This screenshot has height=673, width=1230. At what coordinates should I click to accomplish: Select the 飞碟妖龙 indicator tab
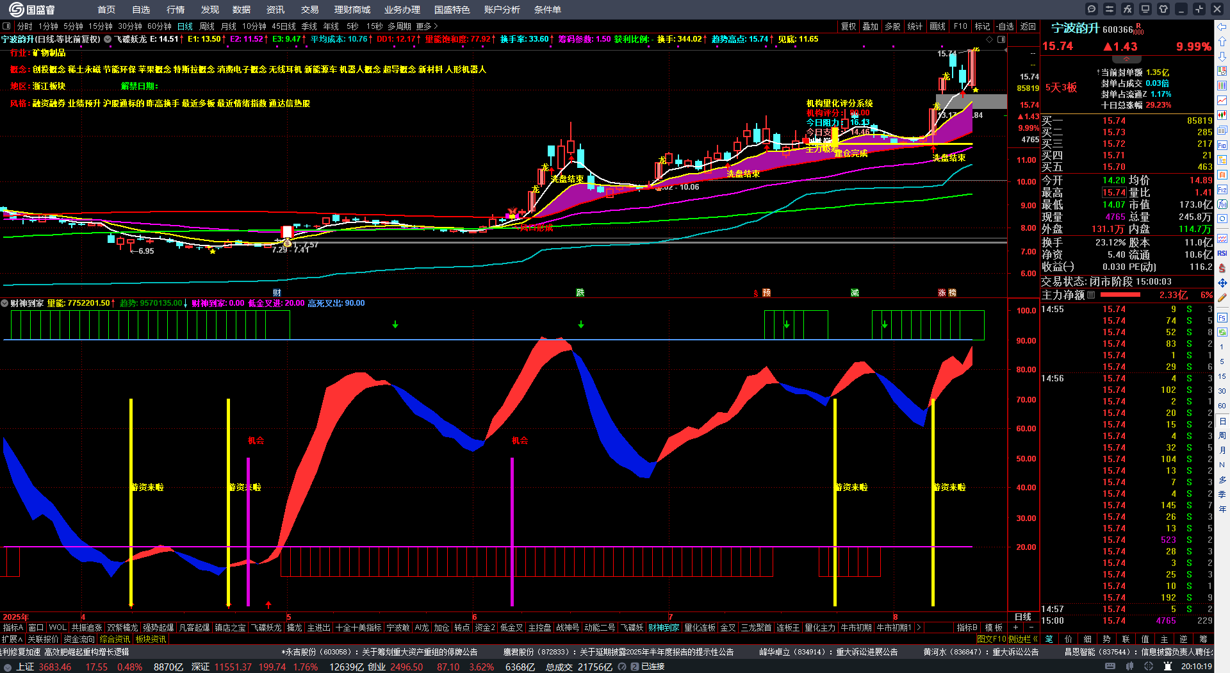point(266,627)
